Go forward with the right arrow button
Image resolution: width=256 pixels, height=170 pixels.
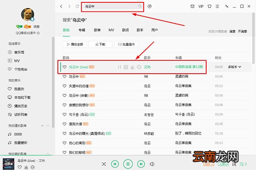(x=69, y=6)
